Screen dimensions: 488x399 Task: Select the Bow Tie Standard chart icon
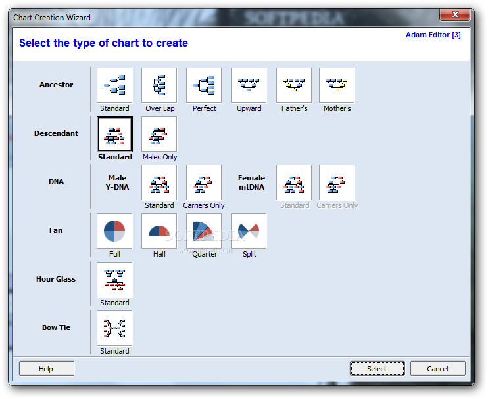pyautogui.click(x=114, y=328)
